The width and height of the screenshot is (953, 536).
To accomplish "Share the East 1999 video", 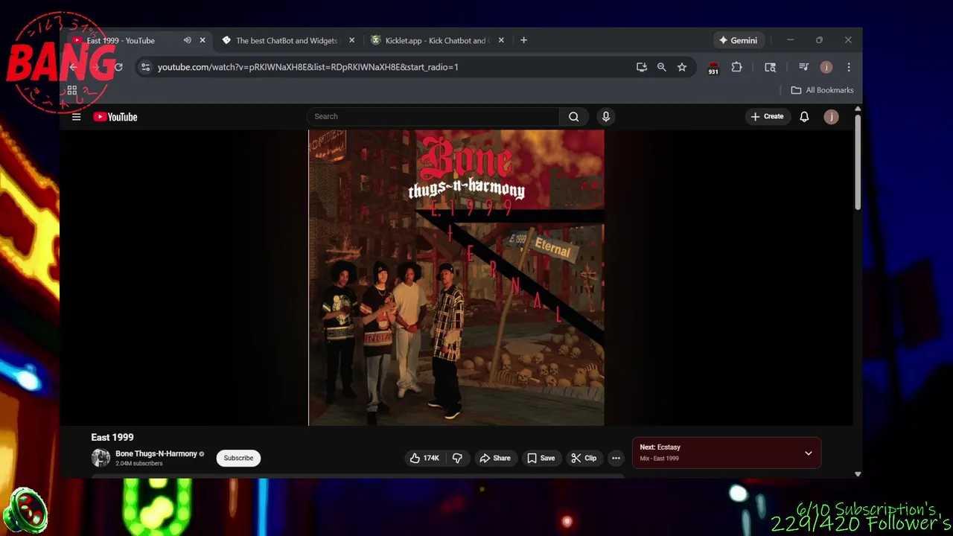I will (495, 458).
